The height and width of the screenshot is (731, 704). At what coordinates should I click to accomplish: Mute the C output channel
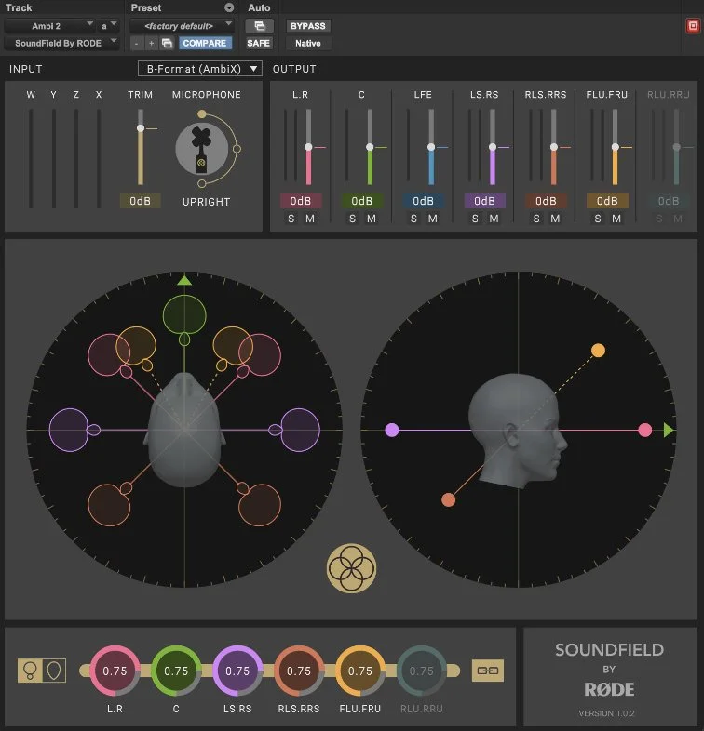coord(372,219)
